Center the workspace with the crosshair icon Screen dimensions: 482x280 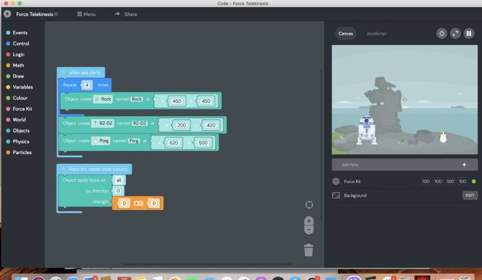309,205
